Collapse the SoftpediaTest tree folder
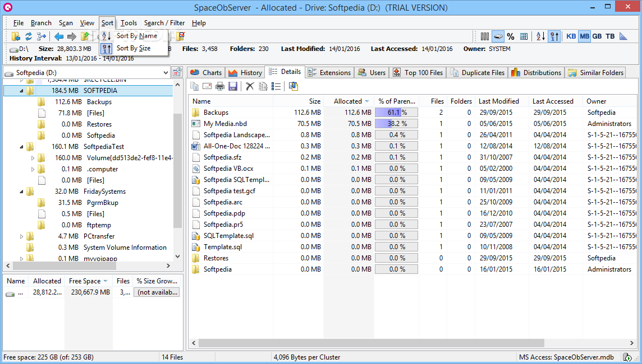642x364 pixels. 21,147
